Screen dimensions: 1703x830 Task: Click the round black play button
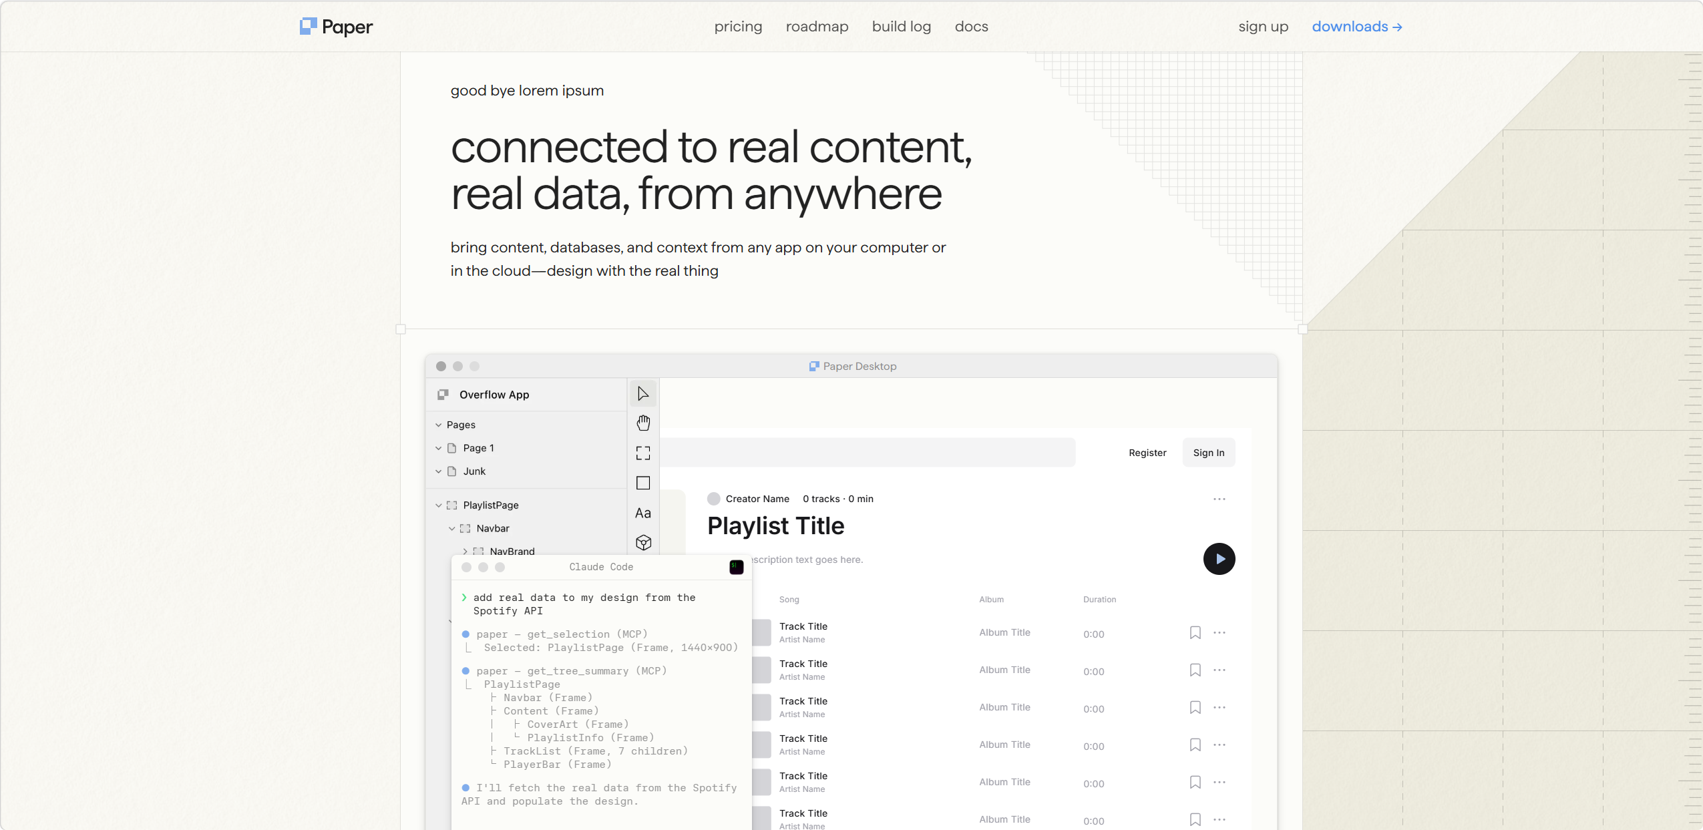[1219, 559]
